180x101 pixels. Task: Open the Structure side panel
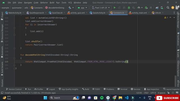(2, 83)
